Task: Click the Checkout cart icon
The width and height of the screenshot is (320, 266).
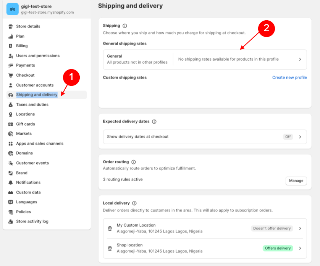Action: [11, 75]
